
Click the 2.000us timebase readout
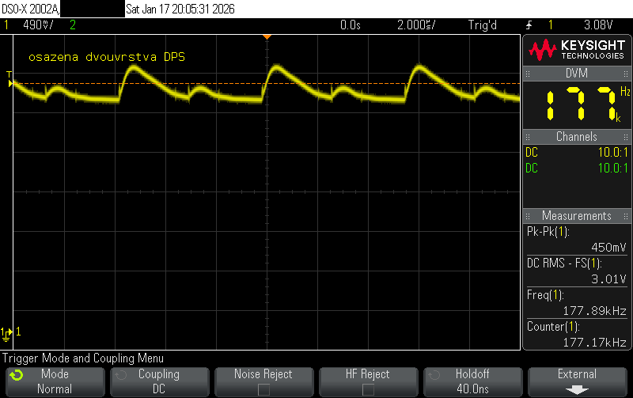pyautogui.click(x=415, y=25)
